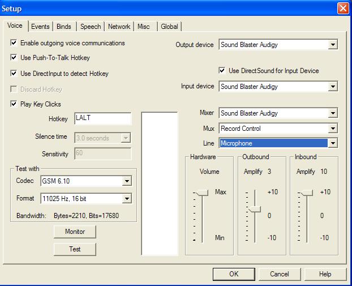Open the Mixer dropdown list
This screenshot has width=352, height=286.
(x=333, y=114)
